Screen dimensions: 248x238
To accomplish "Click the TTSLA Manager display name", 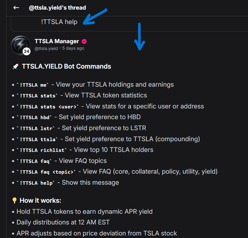I will (56, 41).
